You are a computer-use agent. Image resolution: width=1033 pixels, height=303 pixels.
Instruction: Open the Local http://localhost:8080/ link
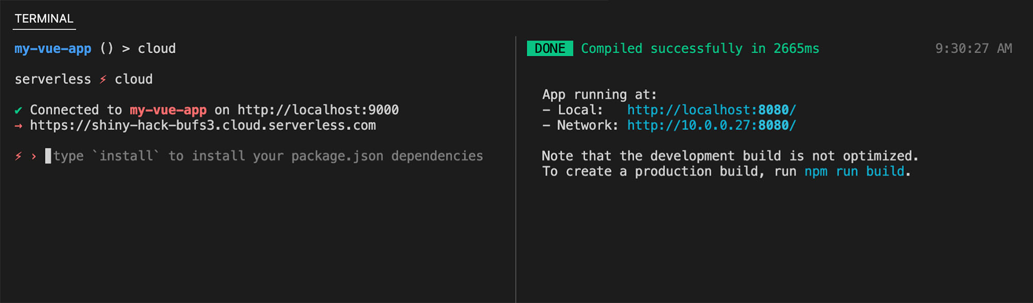pyautogui.click(x=711, y=110)
